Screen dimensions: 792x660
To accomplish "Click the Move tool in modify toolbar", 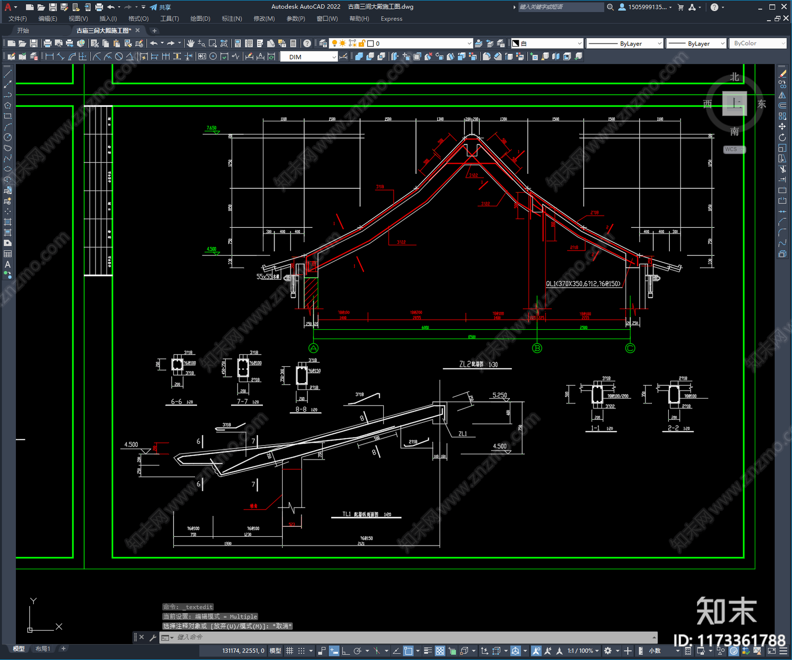I will coord(782,127).
